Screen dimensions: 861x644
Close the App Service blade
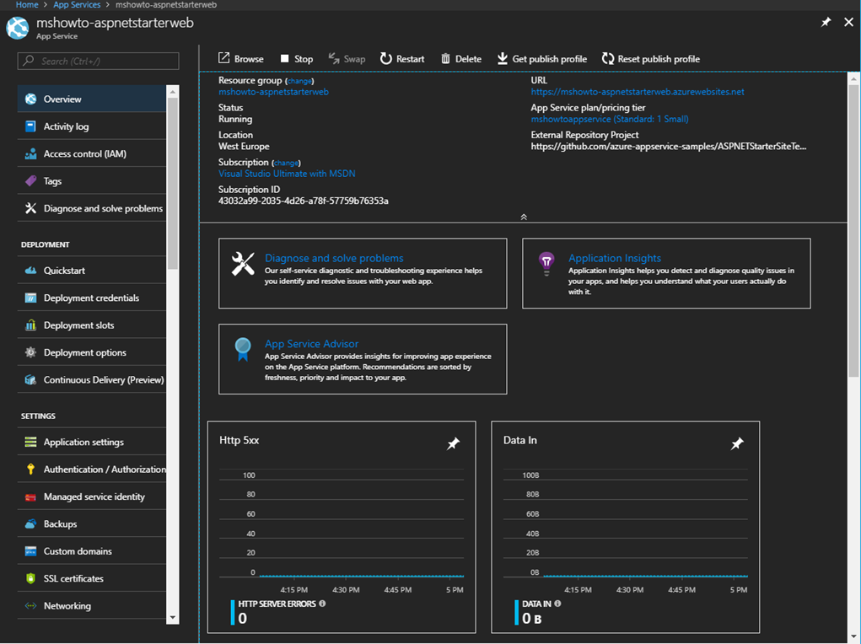point(849,22)
